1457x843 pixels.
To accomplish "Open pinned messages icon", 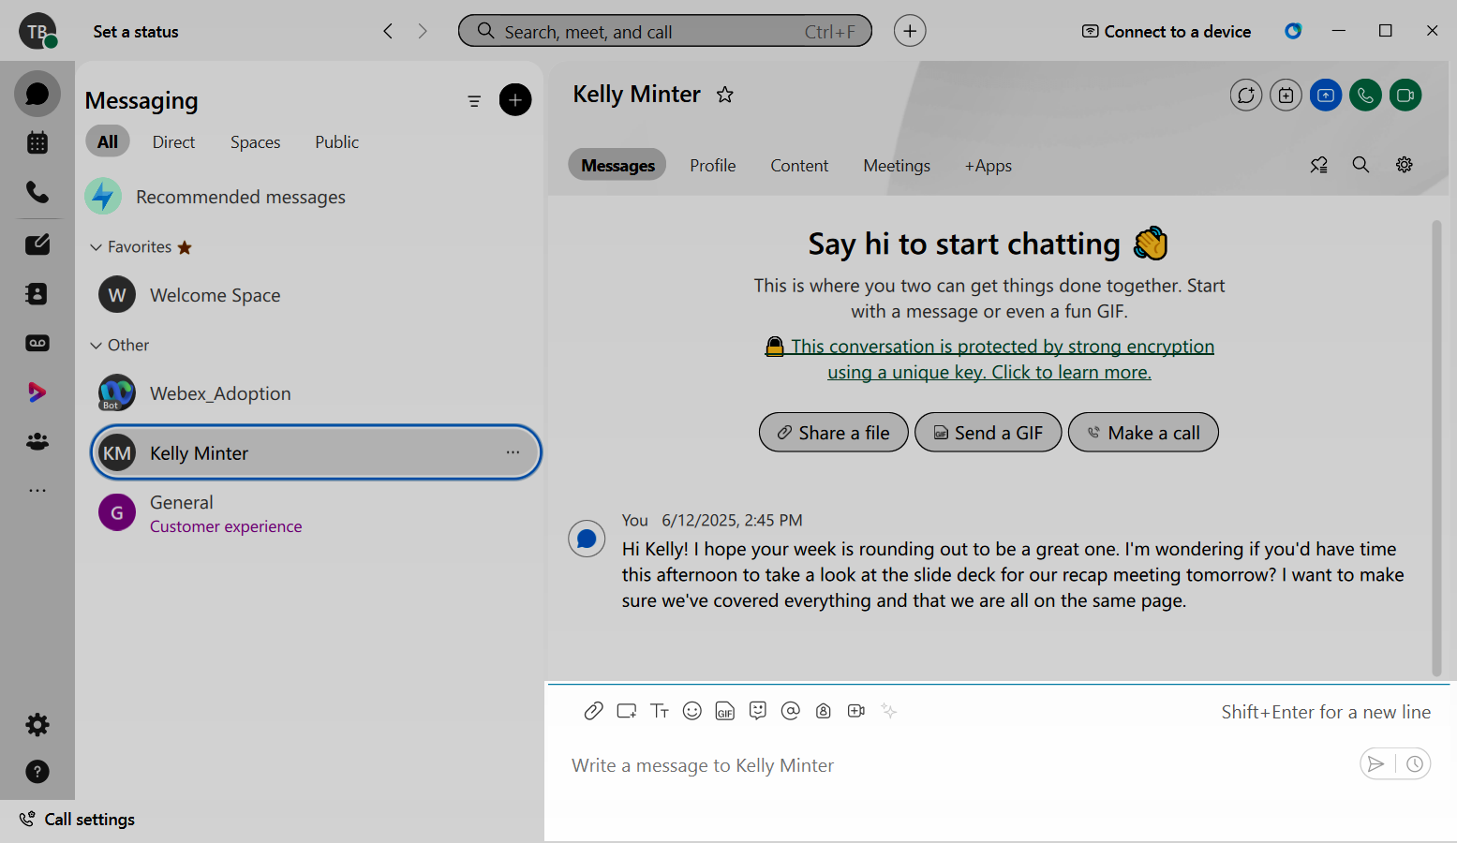I will click(x=1319, y=165).
